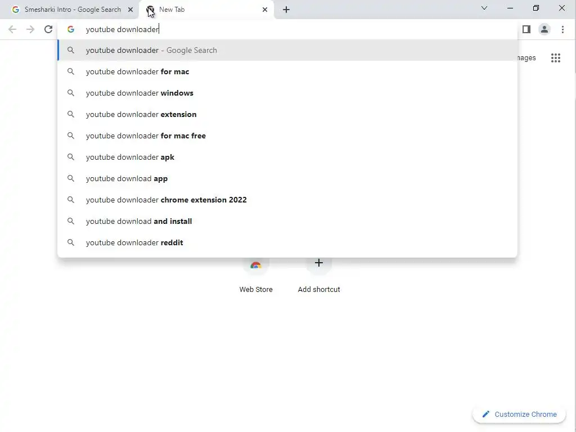Click the address bar text field
The width and height of the screenshot is (576, 432).
pos(286,29)
